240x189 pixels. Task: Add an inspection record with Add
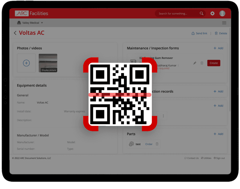[x=218, y=91]
